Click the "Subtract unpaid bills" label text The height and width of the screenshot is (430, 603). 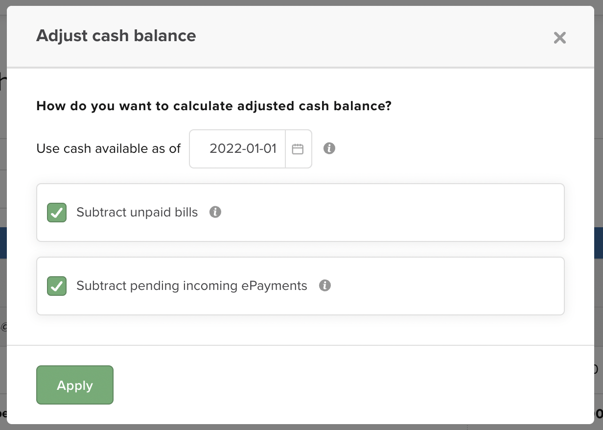137,213
